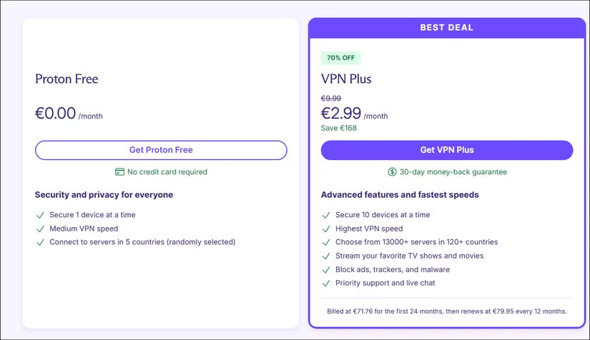Click checkmark beside Stream your favorite TV
The height and width of the screenshot is (340, 590).
[x=325, y=256]
